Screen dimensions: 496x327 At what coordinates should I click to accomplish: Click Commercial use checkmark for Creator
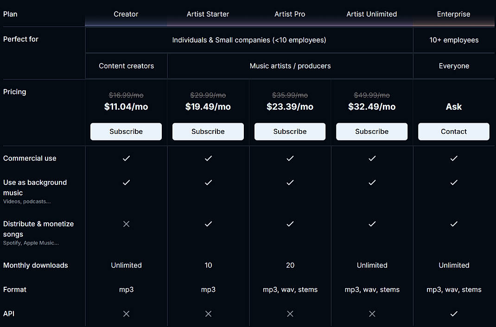point(126,158)
